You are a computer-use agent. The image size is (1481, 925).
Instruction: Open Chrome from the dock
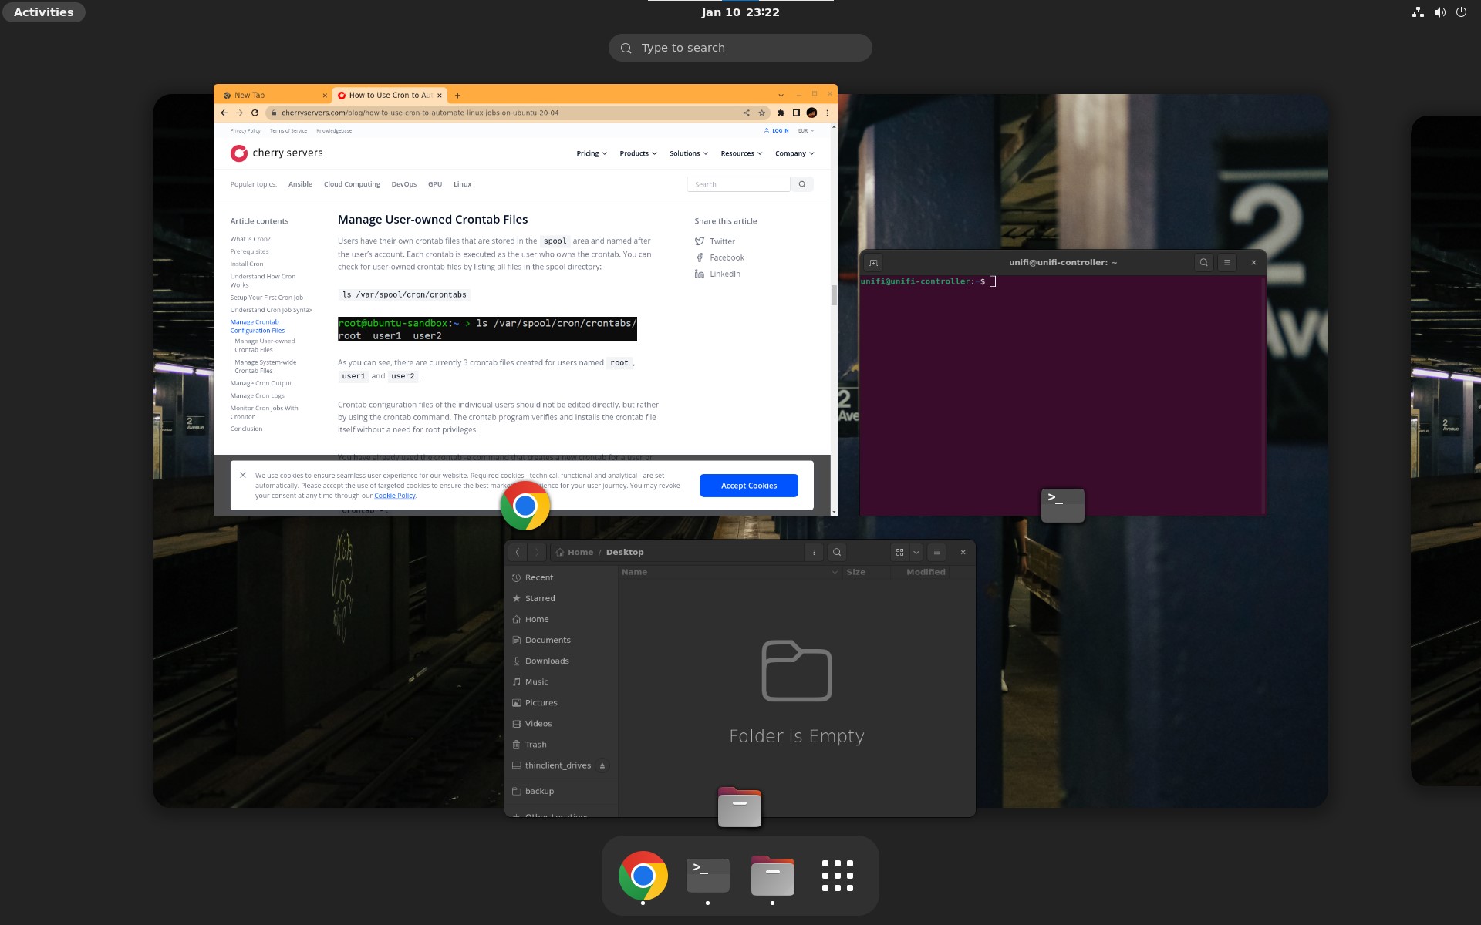[643, 875]
